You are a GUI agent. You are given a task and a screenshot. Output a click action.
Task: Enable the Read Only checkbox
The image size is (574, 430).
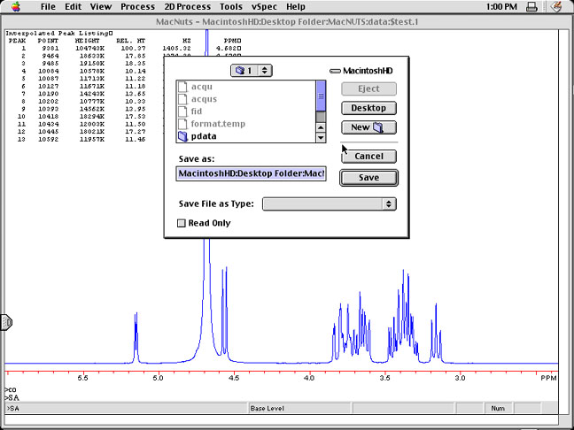click(x=182, y=223)
